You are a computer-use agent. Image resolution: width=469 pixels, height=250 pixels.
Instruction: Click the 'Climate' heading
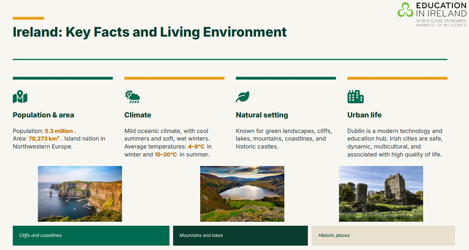point(138,115)
